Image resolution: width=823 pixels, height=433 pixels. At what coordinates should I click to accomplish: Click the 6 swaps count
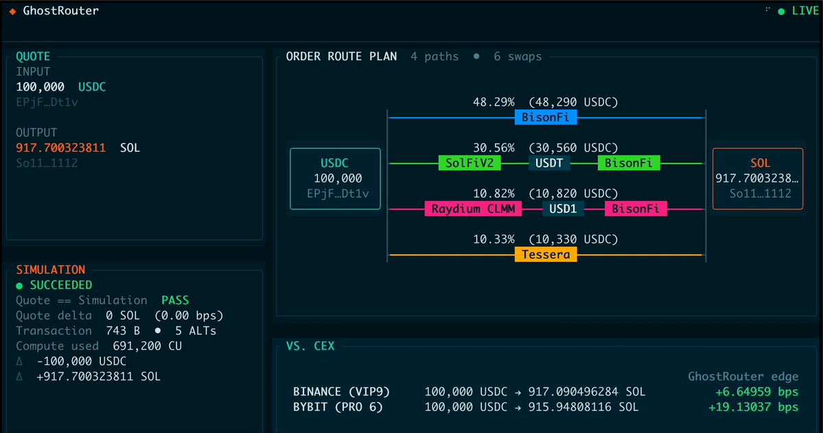(518, 56)
